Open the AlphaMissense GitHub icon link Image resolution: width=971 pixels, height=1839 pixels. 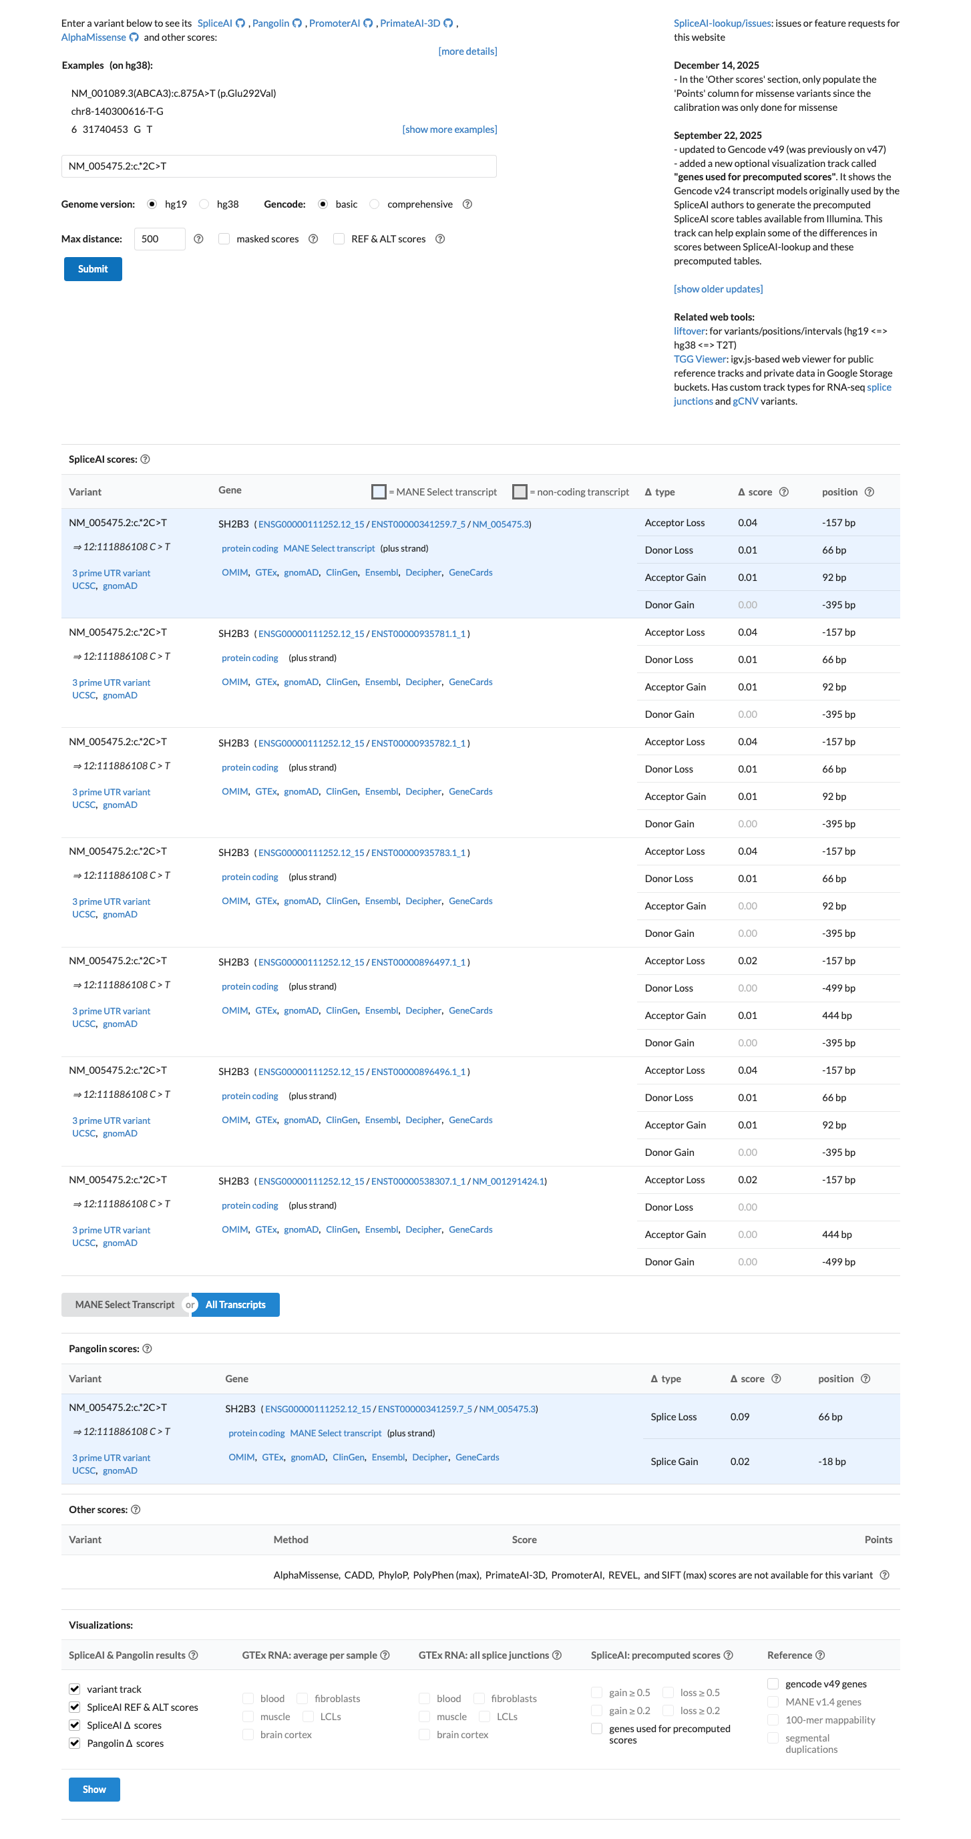pos(134,37)
